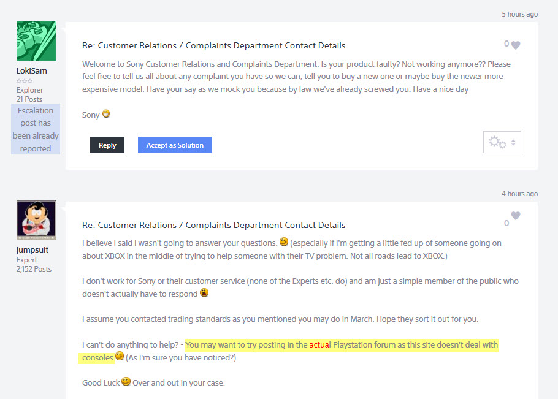Image resolution: width=558 pixels, height=399 pixels.
Task: Open jumpsuit's profile via username link
Action: click(32, 250)
